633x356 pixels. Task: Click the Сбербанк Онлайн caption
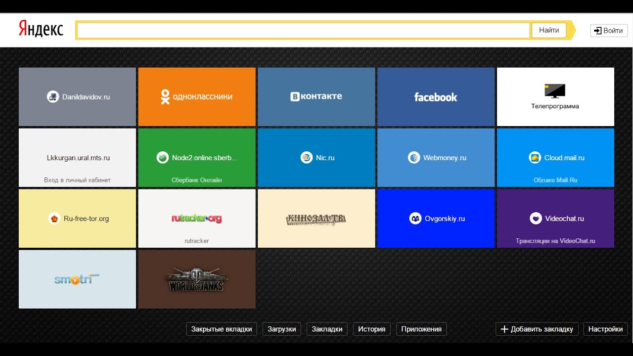[197, 180]
